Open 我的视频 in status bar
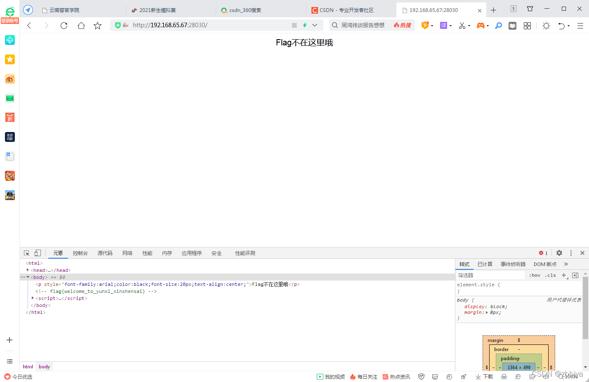 click(331, 377)
